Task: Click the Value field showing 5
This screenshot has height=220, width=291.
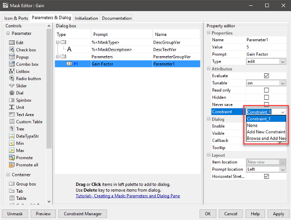Action: point(266,47)
